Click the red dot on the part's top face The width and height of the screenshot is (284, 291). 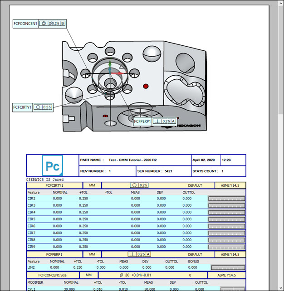coord(146,86)
